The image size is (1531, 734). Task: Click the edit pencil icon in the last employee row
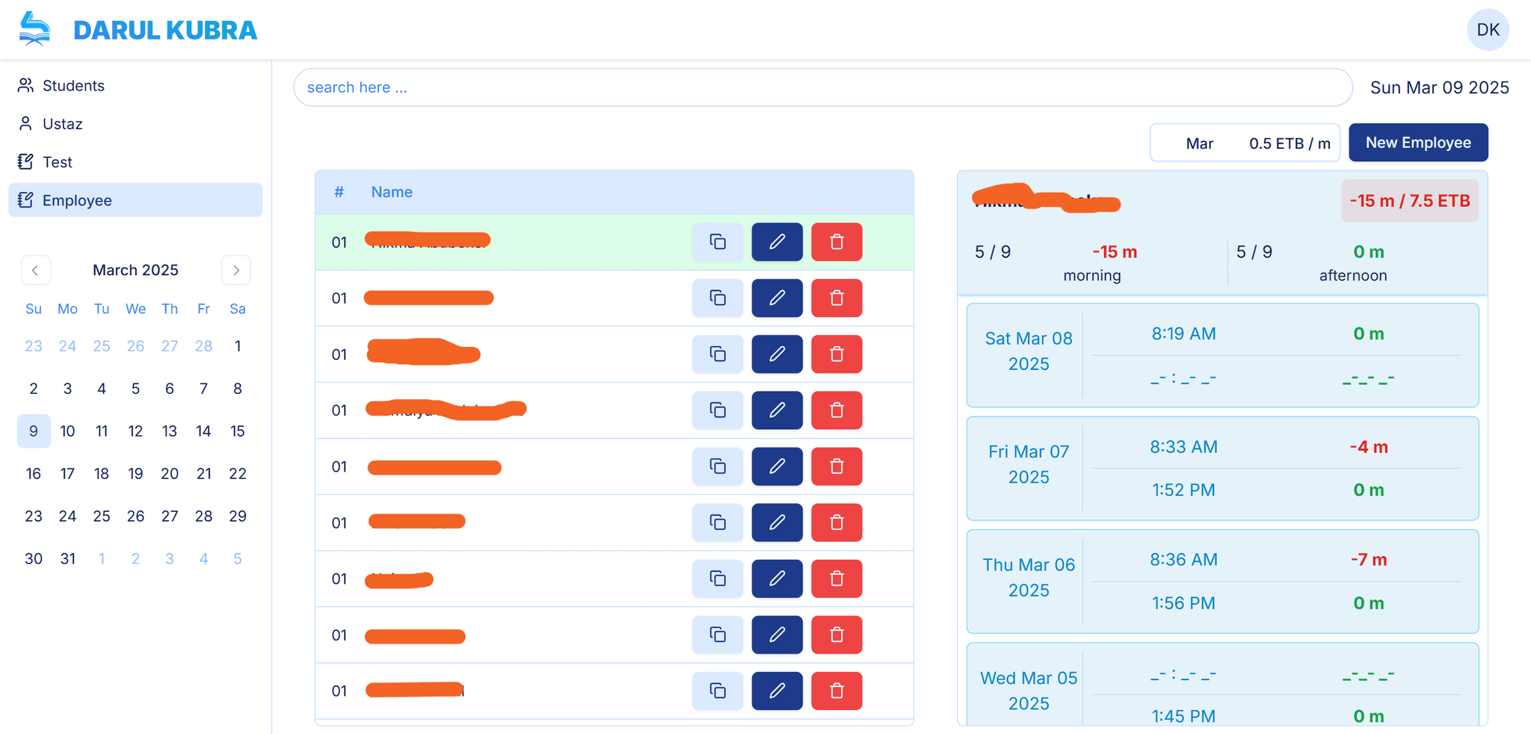[777, 691]
